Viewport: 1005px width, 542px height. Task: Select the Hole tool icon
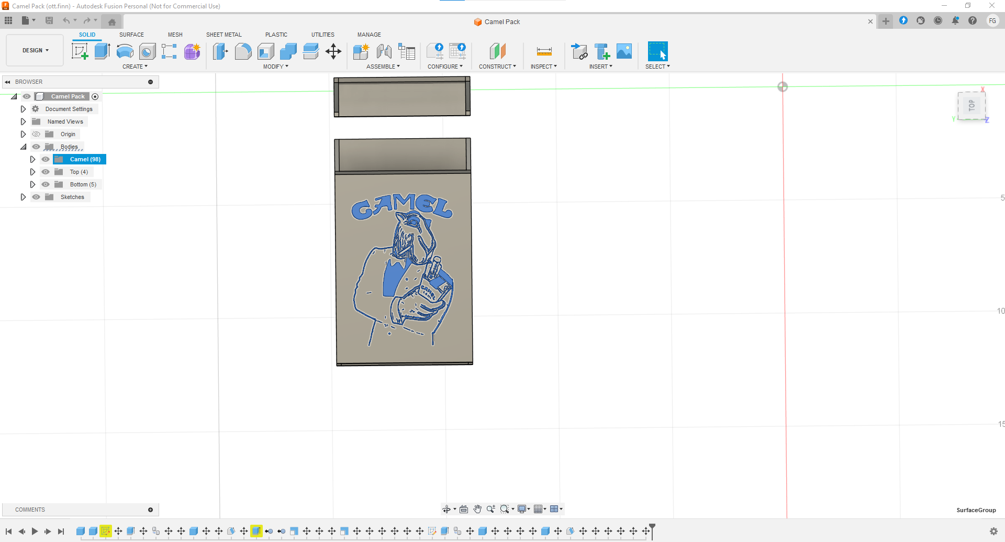[x=148, y=51]
